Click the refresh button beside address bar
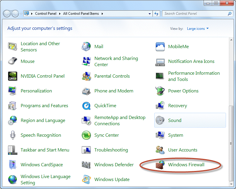Screen dimensions: 236x189 click(156, 14)
